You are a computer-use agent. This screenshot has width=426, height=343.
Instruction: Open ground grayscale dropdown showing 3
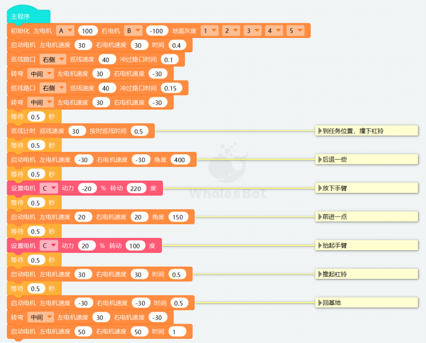pos(252,30)
